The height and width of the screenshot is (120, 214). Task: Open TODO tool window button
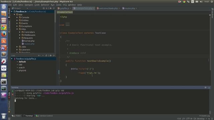[16, 116]
